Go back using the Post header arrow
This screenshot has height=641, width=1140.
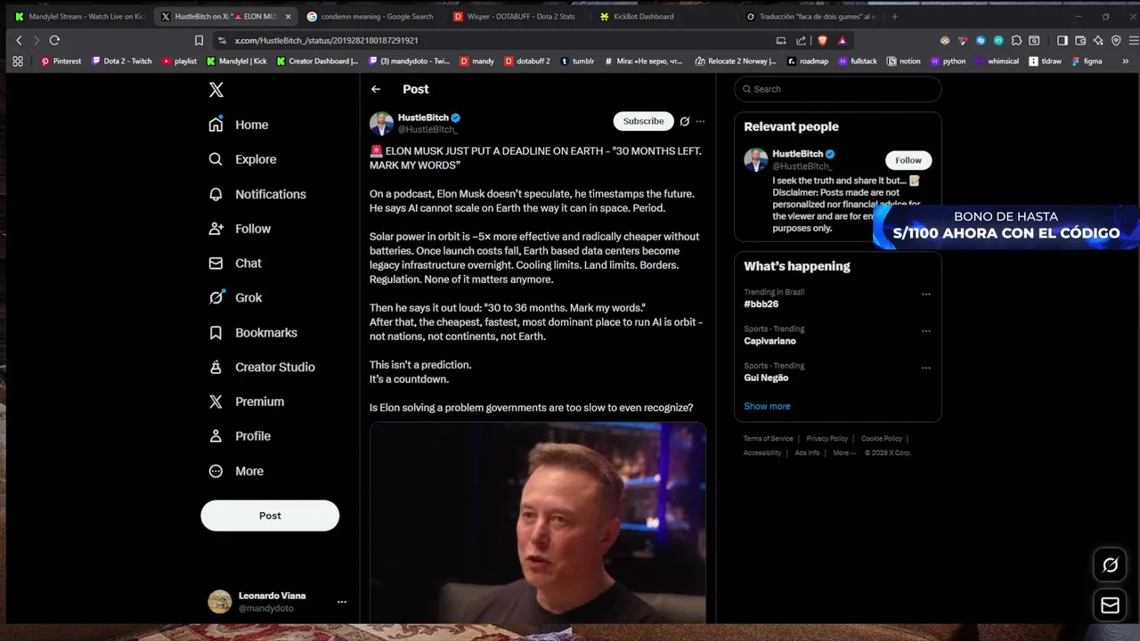(376, 89)
